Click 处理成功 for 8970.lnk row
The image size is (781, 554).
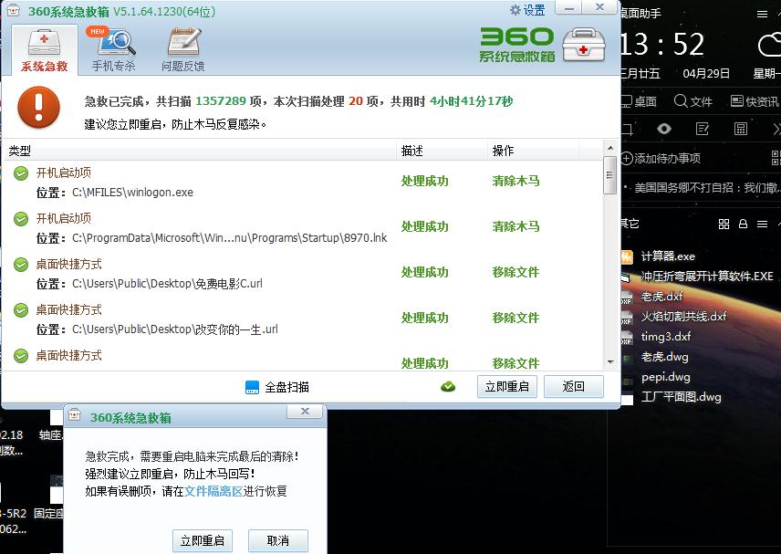[x=425, y=226]
